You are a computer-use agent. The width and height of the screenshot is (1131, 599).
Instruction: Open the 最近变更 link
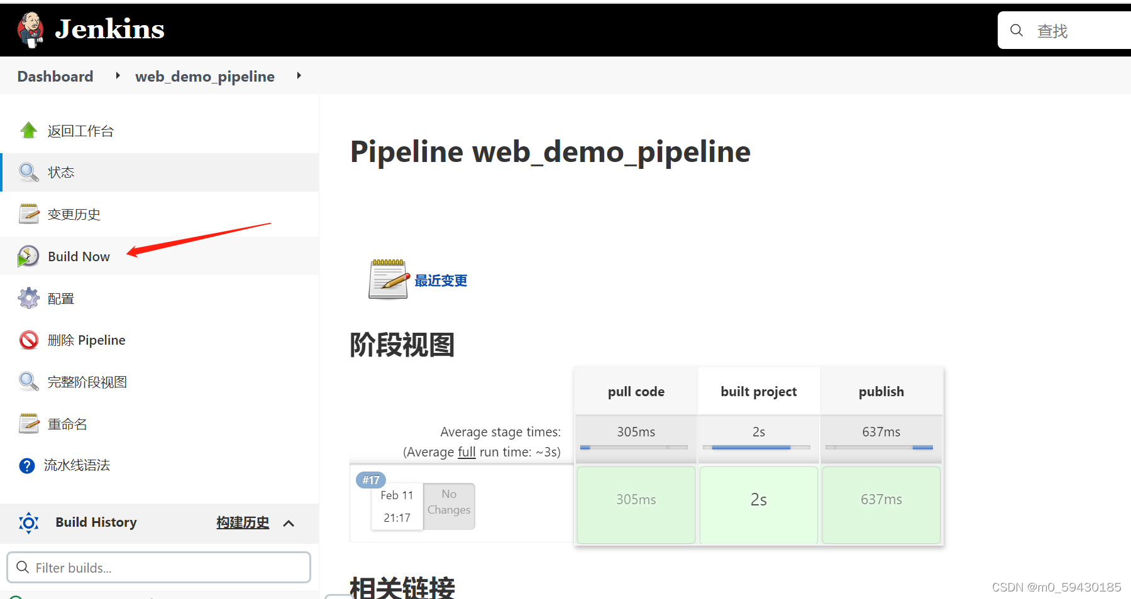tap(441, 281)
